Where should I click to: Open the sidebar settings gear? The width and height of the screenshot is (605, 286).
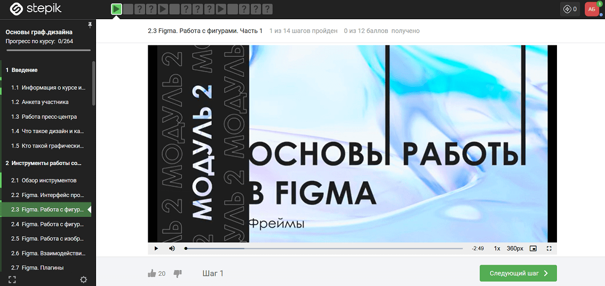(83, 280)
